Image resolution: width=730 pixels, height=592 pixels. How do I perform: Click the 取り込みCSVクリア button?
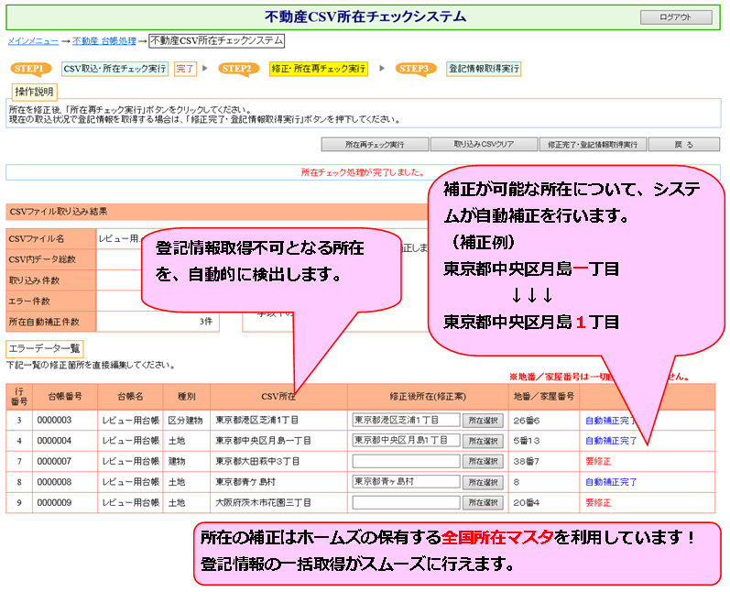[484, 145]
